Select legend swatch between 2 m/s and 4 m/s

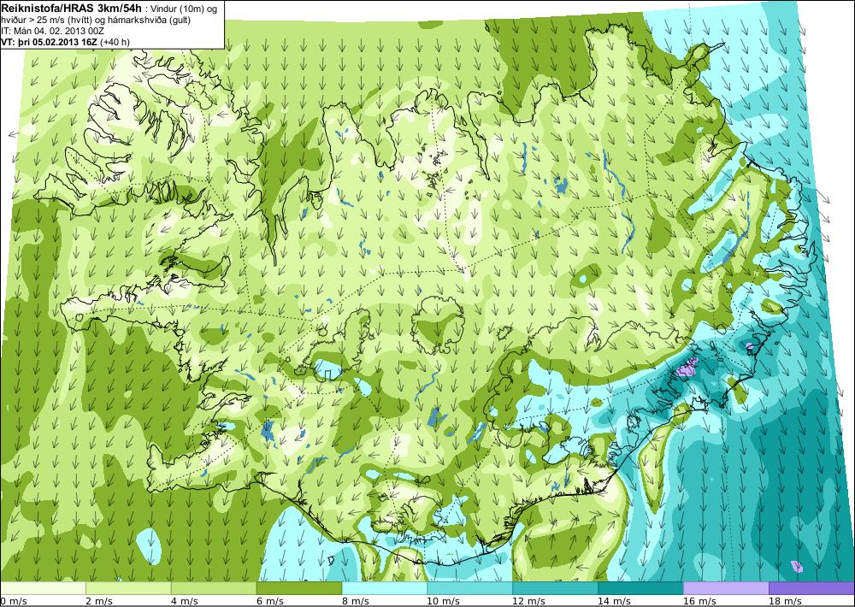(x=129, y=588)
